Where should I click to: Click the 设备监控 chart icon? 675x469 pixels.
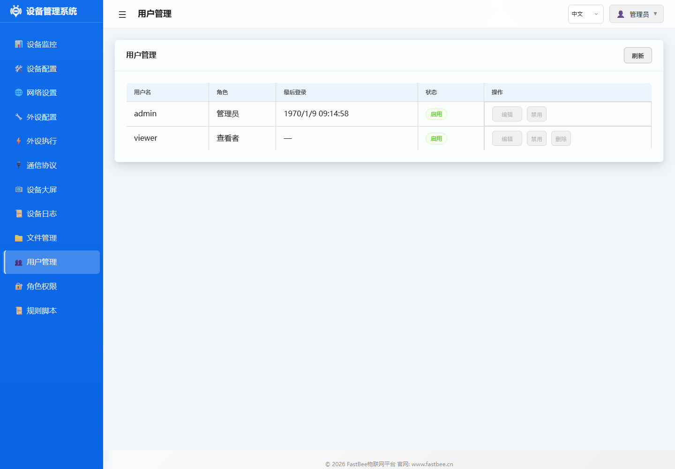point(19,44)
